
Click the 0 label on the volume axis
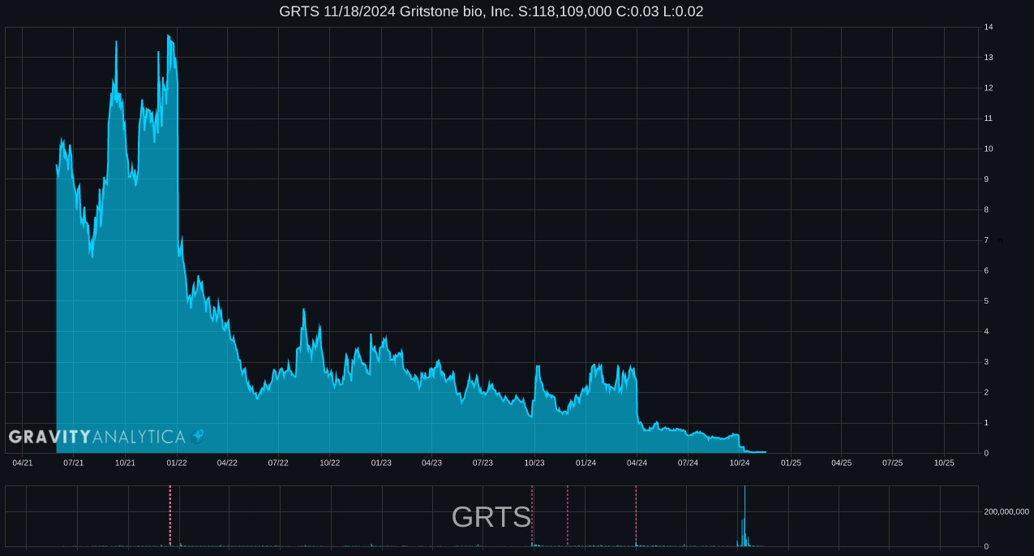click(986, 546)
